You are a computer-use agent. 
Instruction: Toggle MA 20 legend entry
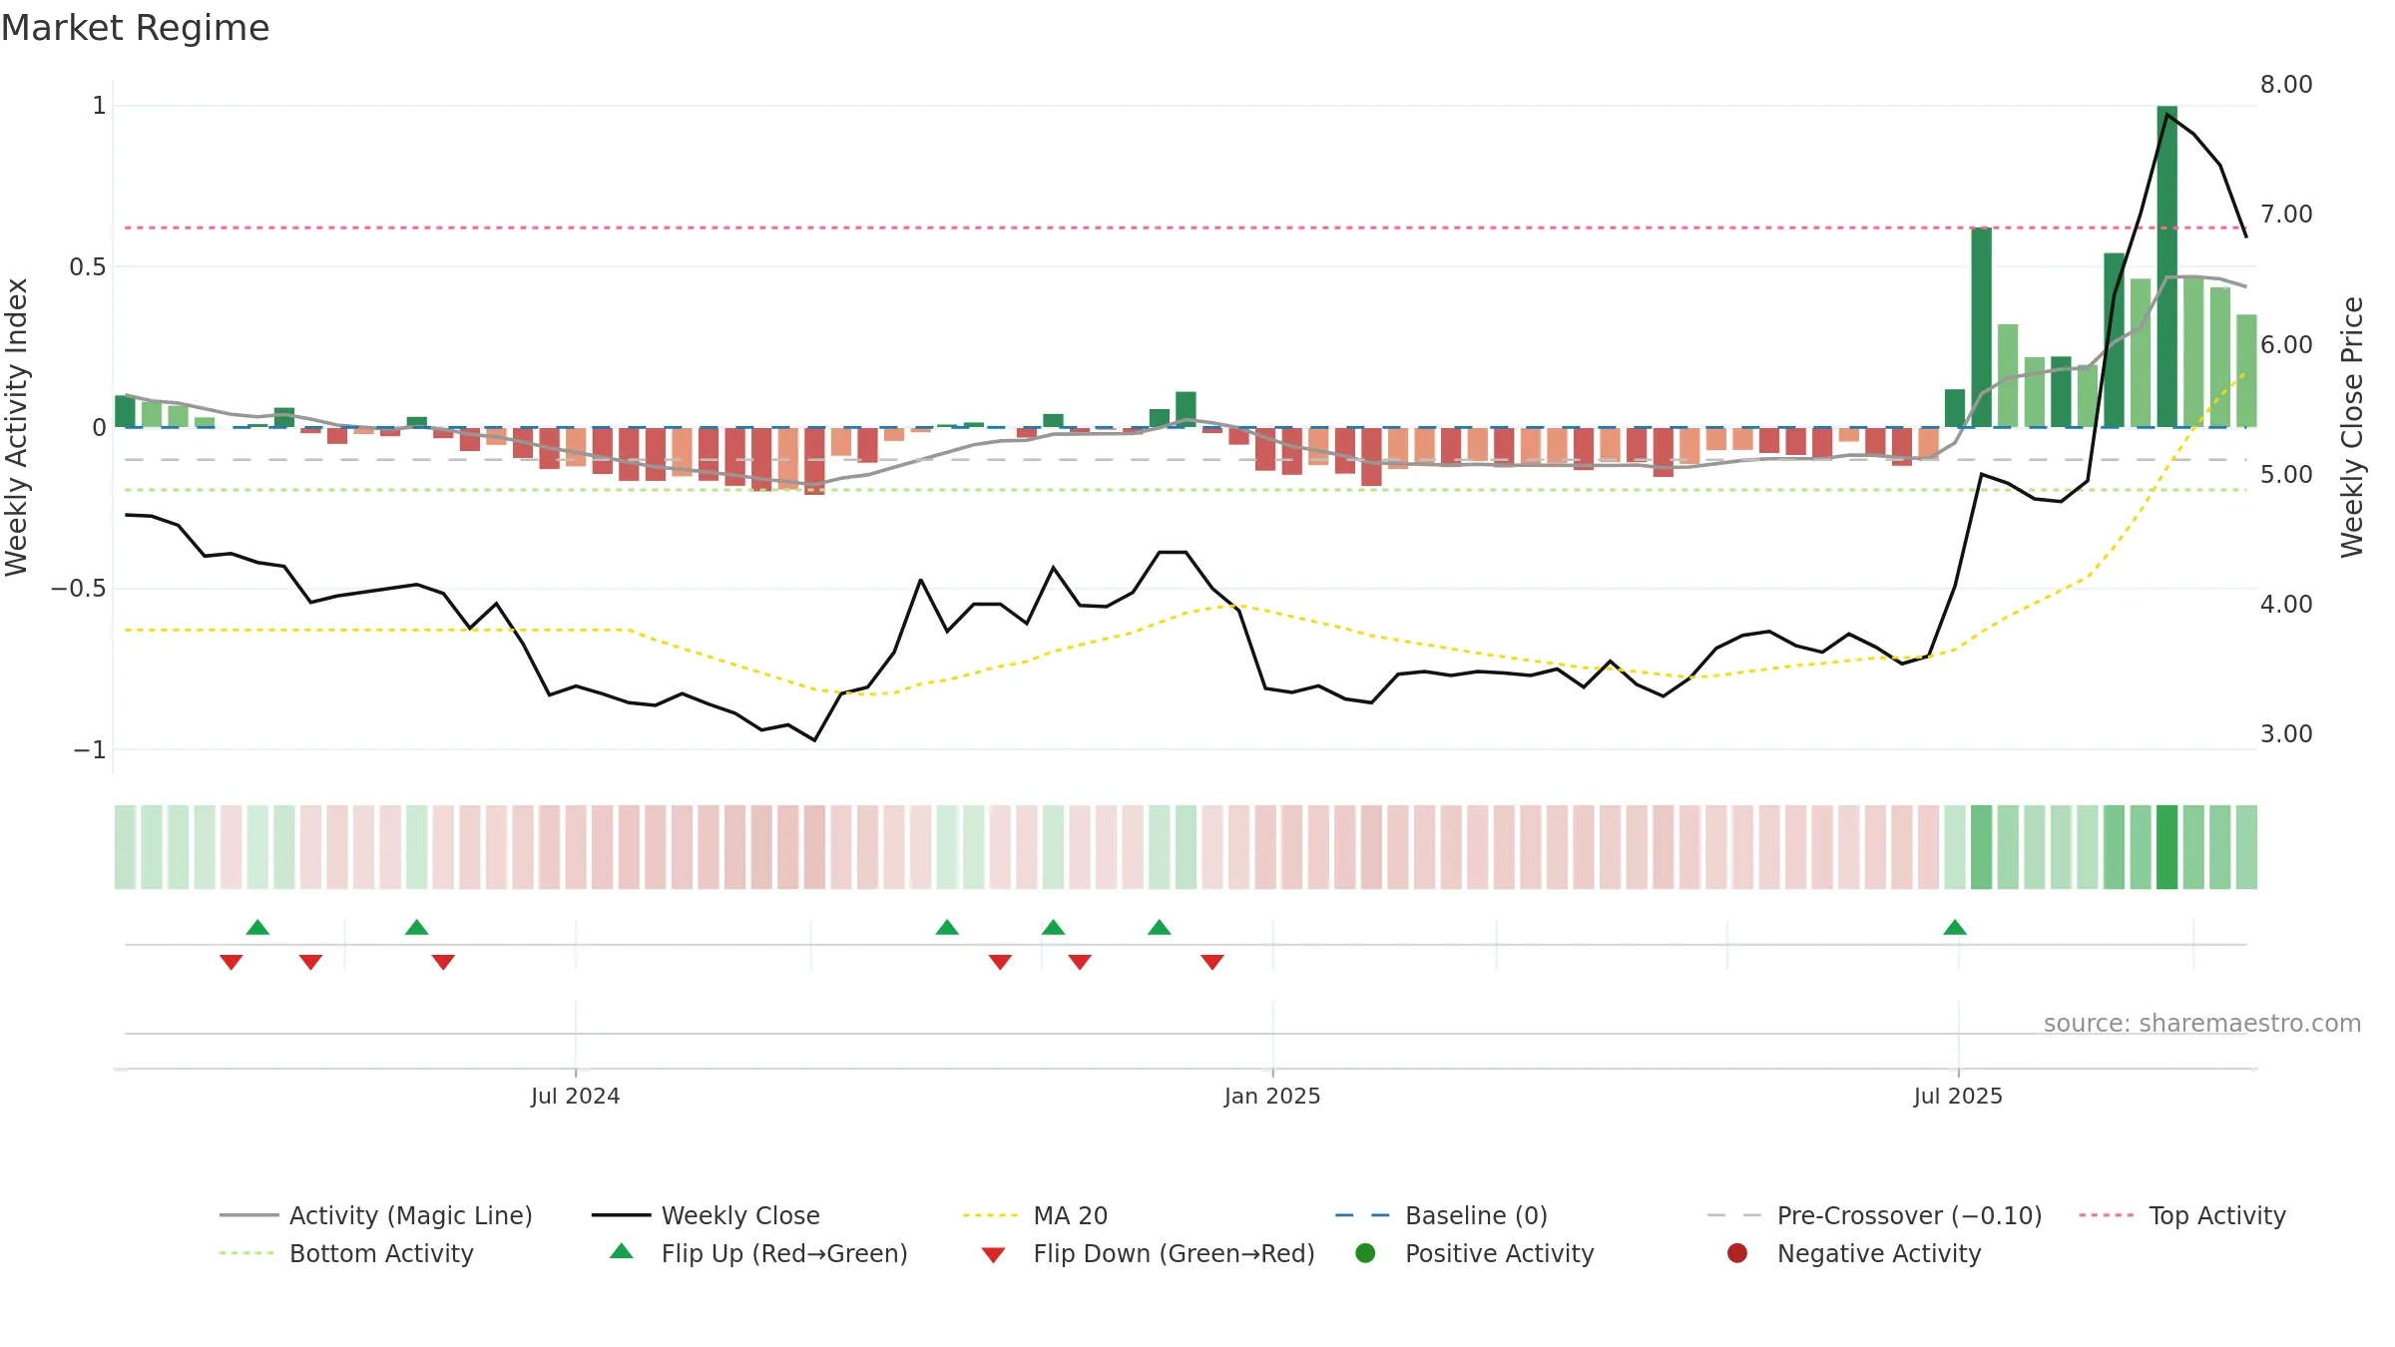coord(1035,1215)
